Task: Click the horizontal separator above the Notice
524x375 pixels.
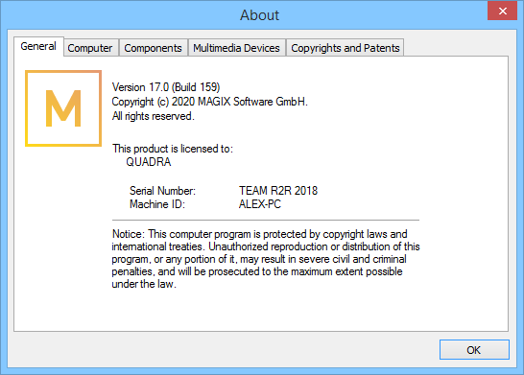Action: click(x=266, y=220)
